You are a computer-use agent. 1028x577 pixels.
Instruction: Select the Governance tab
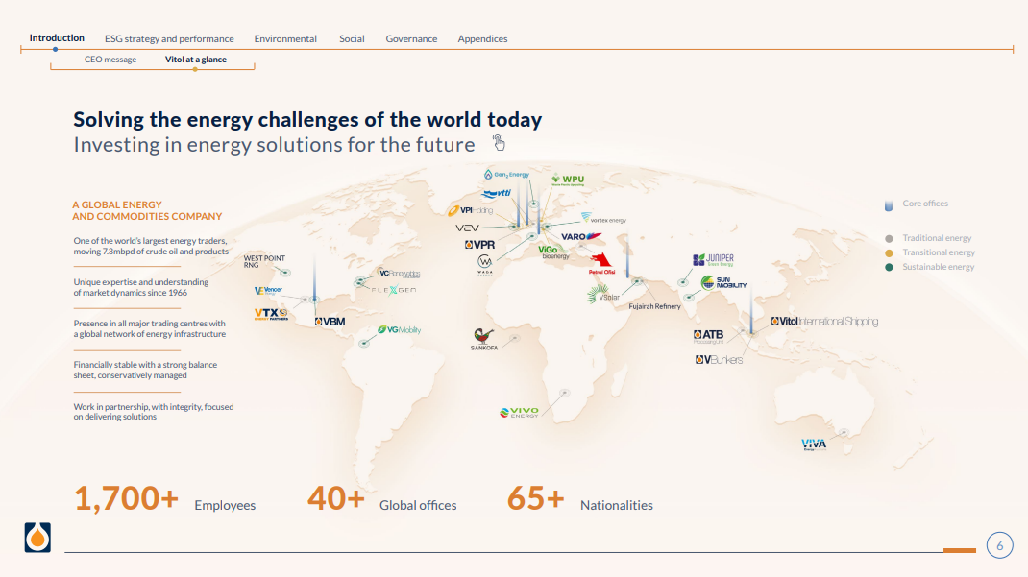(x=411, y=38)
